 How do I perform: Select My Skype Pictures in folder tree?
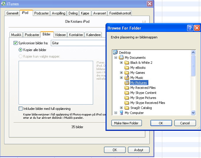point(143,98)
